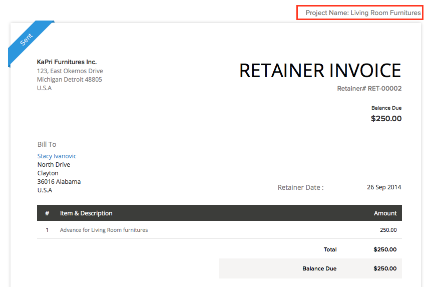Click the Michigan Detroit 48805 line
The image size is (429, 287).
[69, 80]
